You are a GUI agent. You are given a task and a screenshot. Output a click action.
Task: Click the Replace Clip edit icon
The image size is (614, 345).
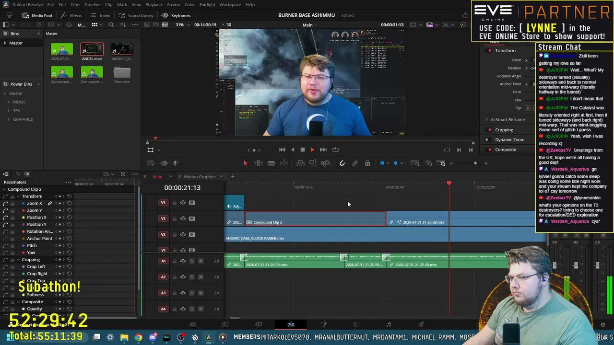(x=326, y=163)
